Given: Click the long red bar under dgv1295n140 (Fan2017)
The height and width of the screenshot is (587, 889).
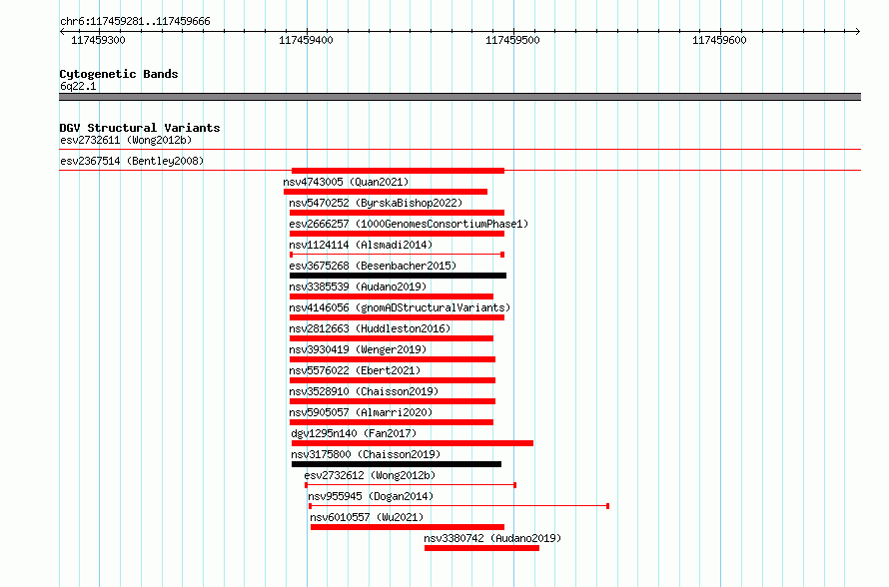Looking at the screenshot, I should [x=413, y=443].
